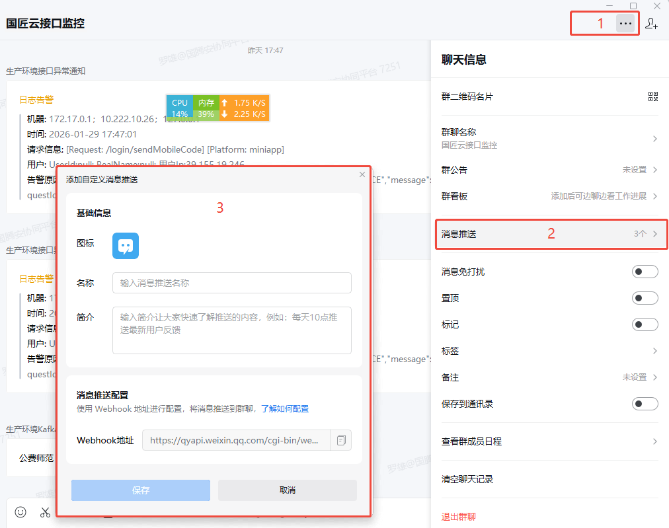Toggle the 标记 switch

[x=645, y=324]
